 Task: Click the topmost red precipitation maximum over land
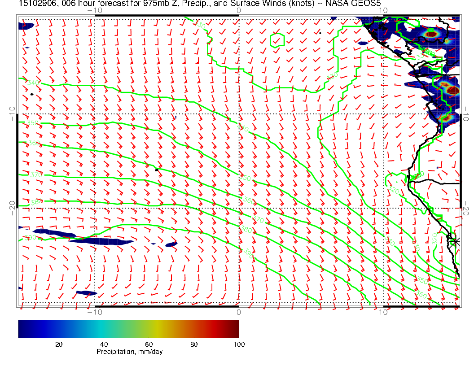[x=431, y=33]
